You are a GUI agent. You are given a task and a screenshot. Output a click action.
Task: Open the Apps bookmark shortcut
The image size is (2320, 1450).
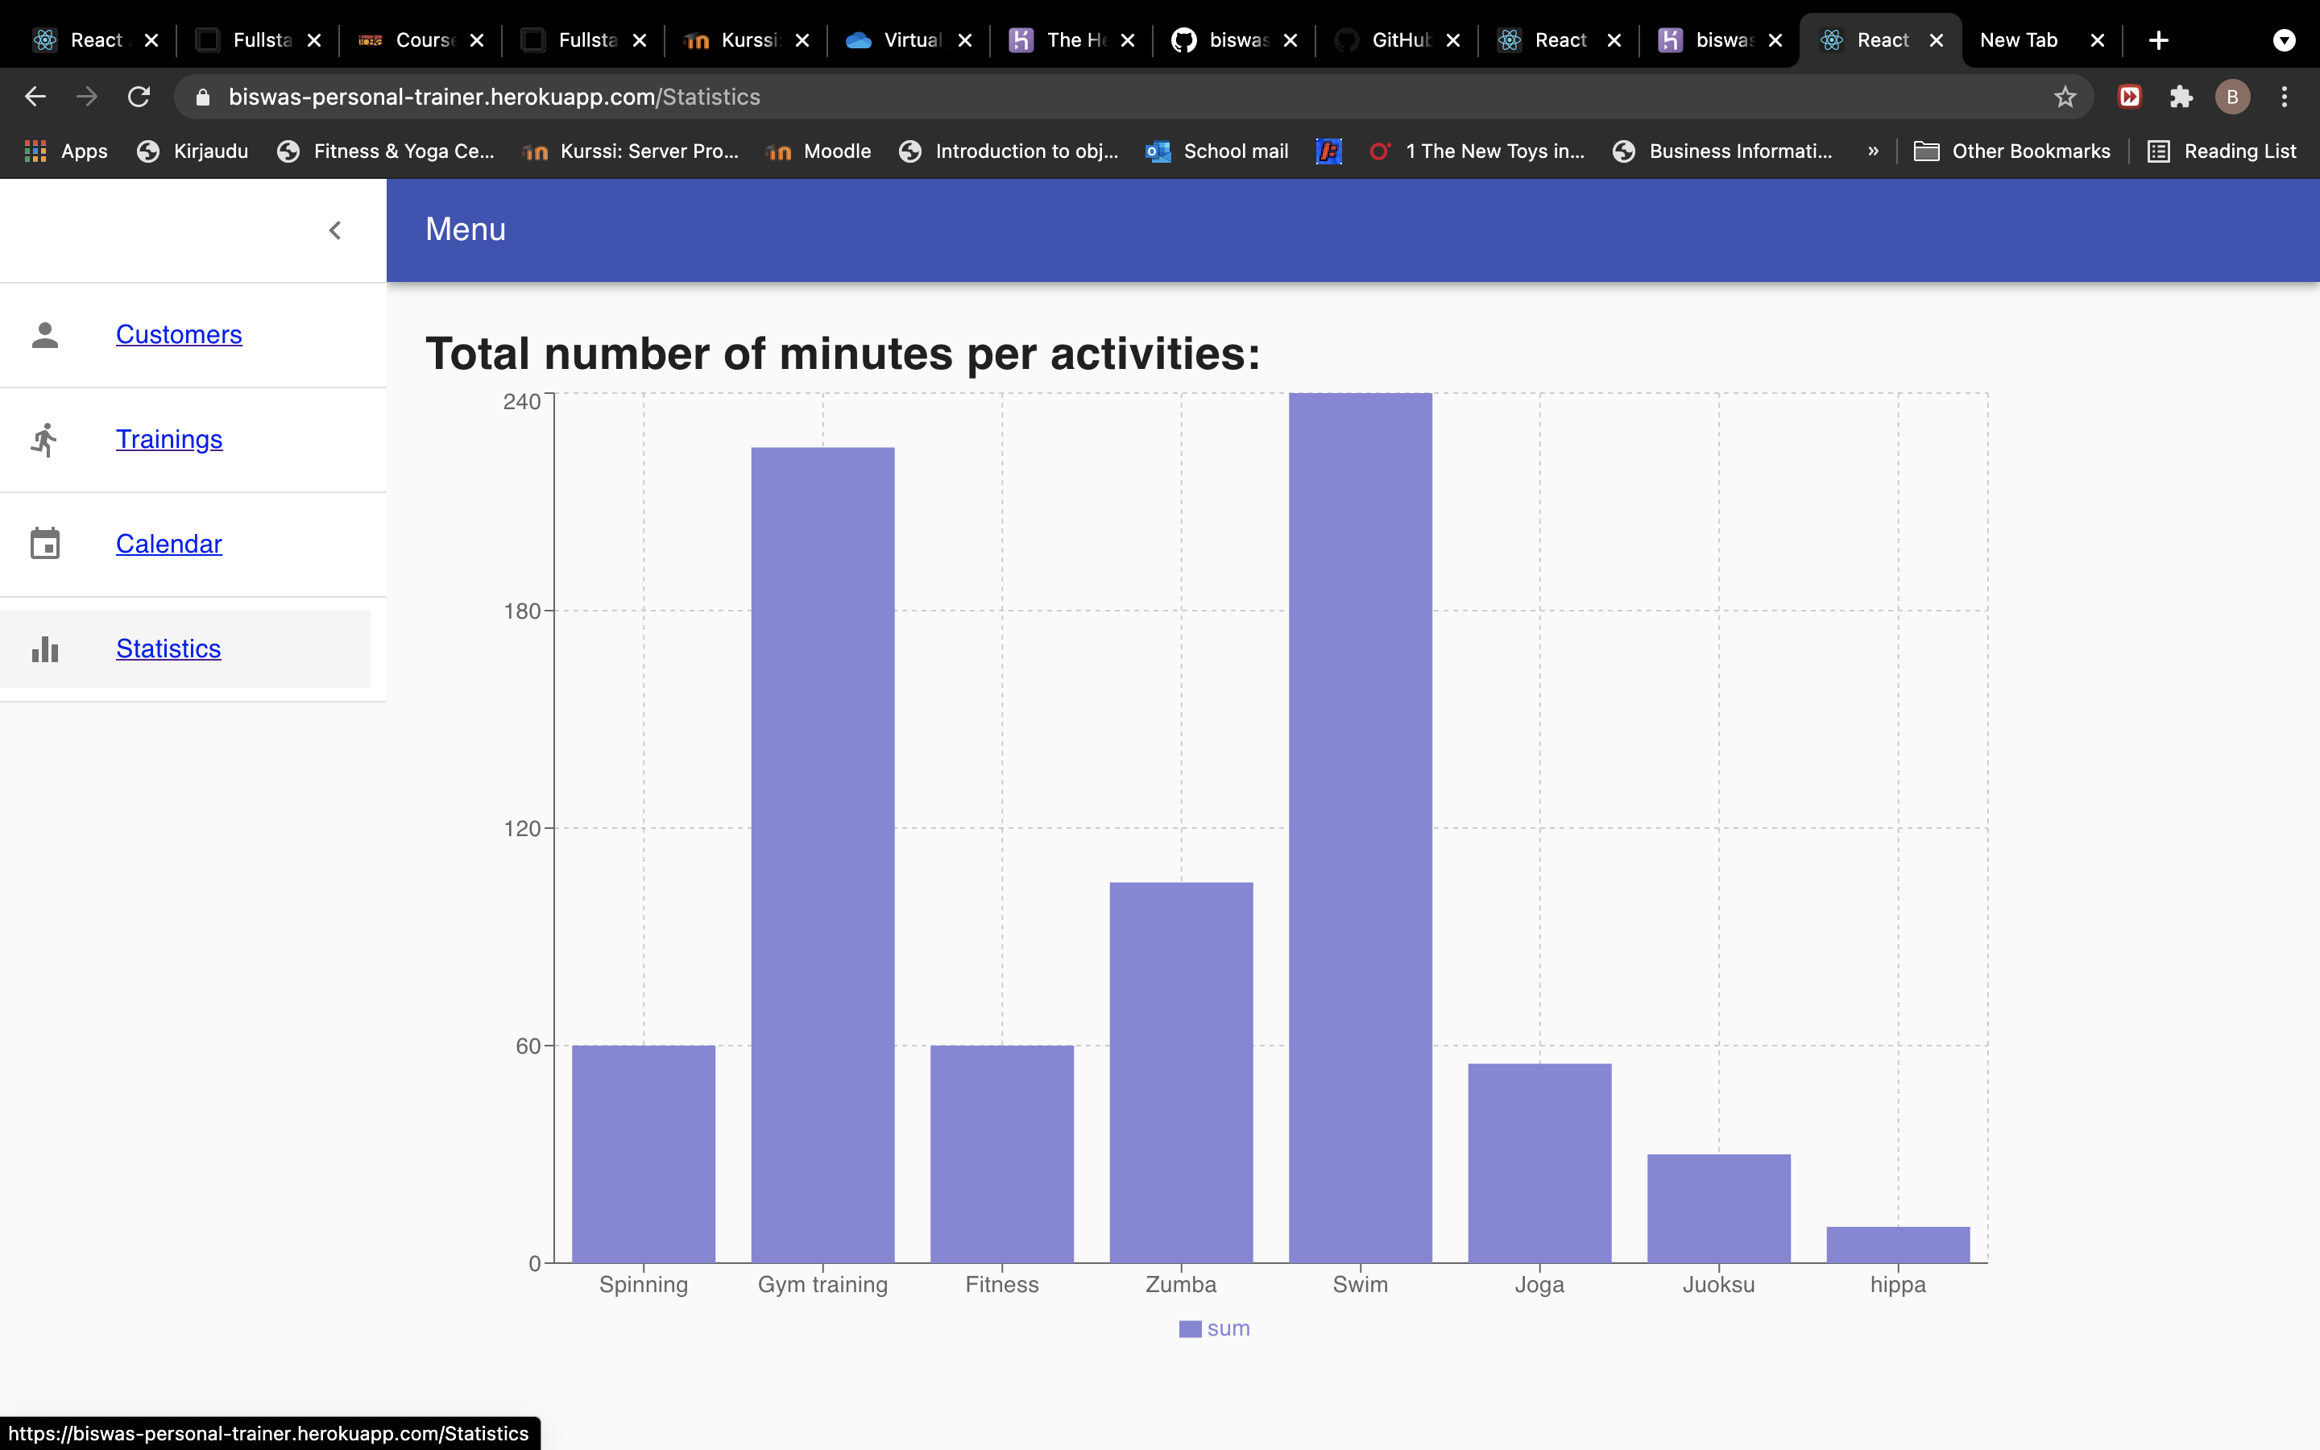coord(66,151)
